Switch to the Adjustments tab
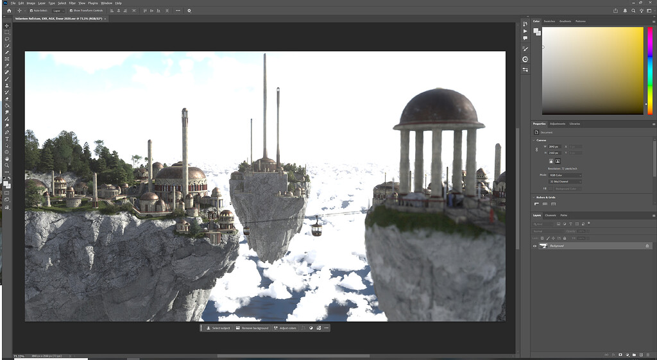Viewport: 657px width, 360px height. tap(558, 124)
